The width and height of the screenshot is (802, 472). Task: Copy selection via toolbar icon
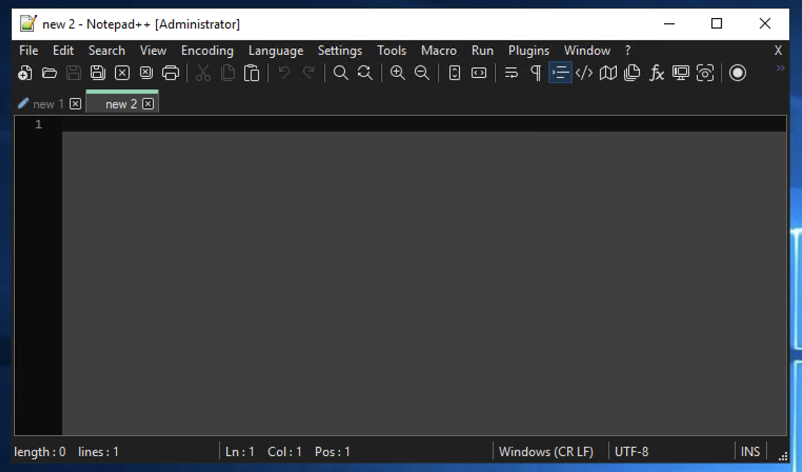(x=227, y=73)
